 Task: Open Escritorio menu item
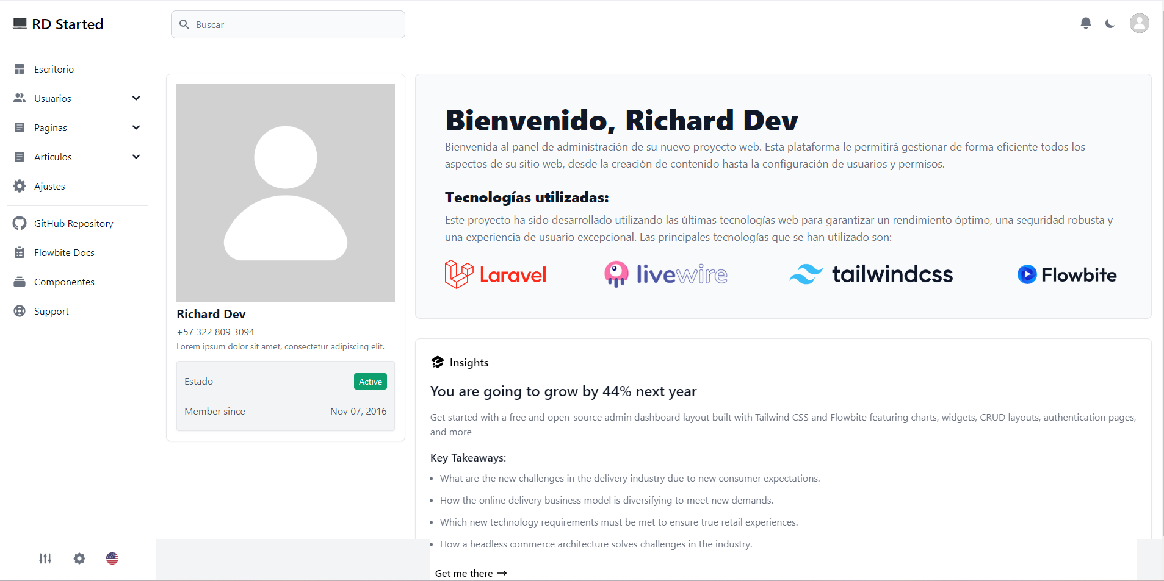click(x=78, y=69)
